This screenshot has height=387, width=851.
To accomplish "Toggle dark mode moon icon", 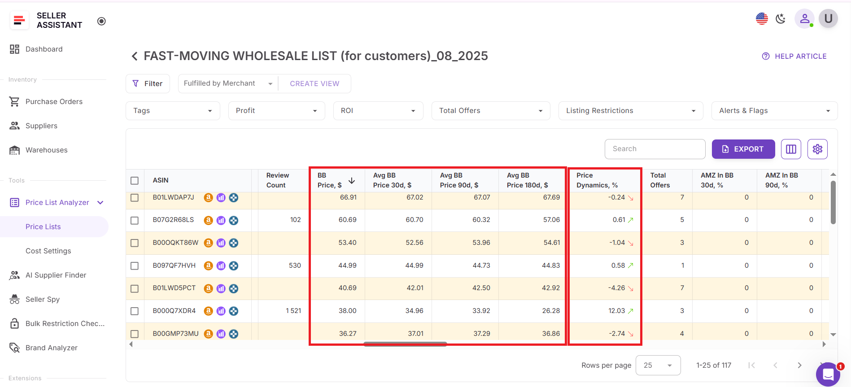I will click(x=781, y=19).
